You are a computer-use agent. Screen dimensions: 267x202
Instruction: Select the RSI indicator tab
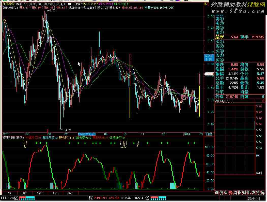[x=55, y=193]
